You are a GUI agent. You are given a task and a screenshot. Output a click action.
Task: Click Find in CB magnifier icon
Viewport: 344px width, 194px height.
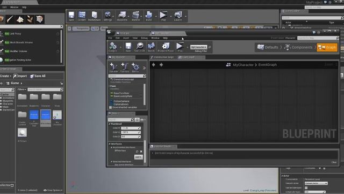[x=140, y=47]
